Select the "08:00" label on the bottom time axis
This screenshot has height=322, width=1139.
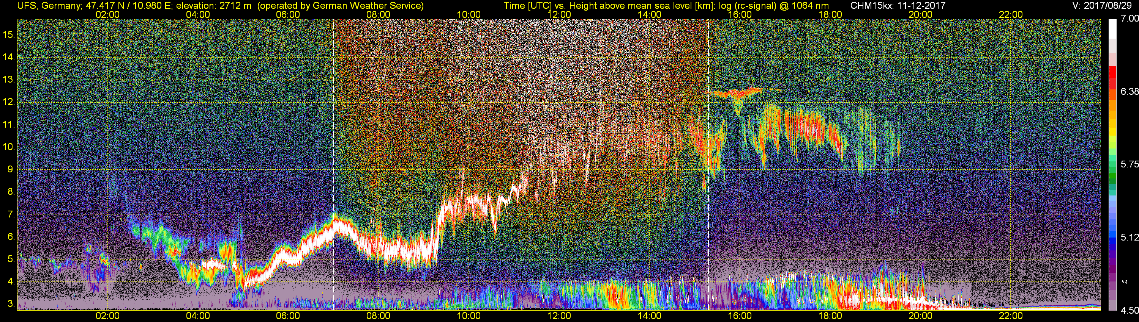[x=379, y=316]
